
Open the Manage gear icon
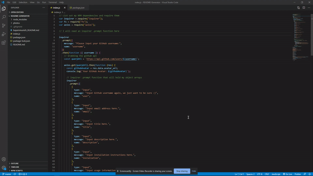[x=4, y=168]
